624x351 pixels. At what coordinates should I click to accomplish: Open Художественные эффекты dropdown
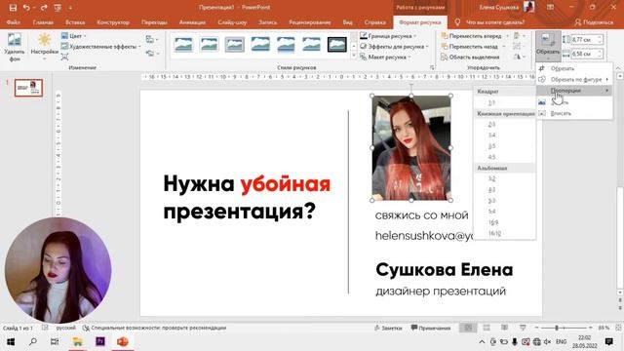101,47
